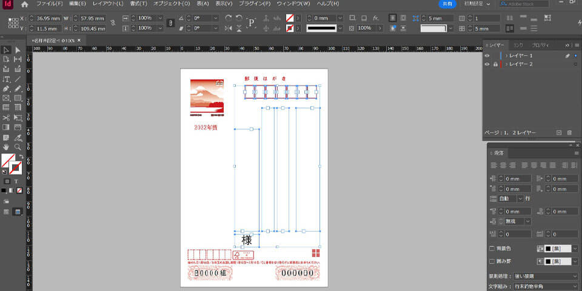The height and width of the screenshot is (291, 582).
Task: Create new layer in Layers panel
Action: coord(559,132)
